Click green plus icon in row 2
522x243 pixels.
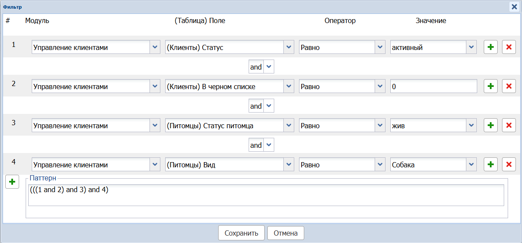491,87
